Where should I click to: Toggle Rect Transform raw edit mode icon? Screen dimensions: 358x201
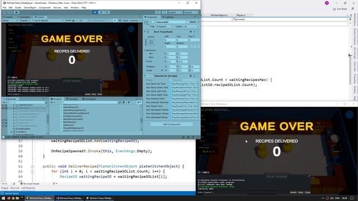point(197,46)
